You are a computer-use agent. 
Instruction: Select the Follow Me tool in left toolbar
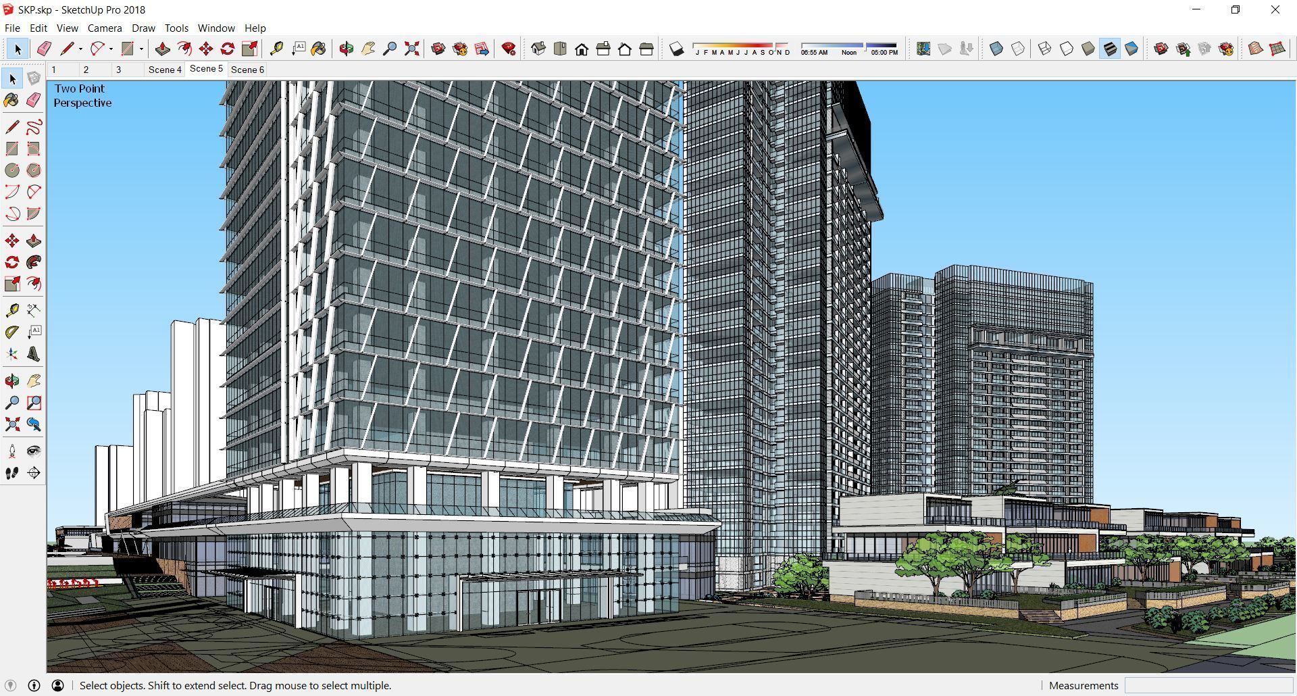[34, 262]
